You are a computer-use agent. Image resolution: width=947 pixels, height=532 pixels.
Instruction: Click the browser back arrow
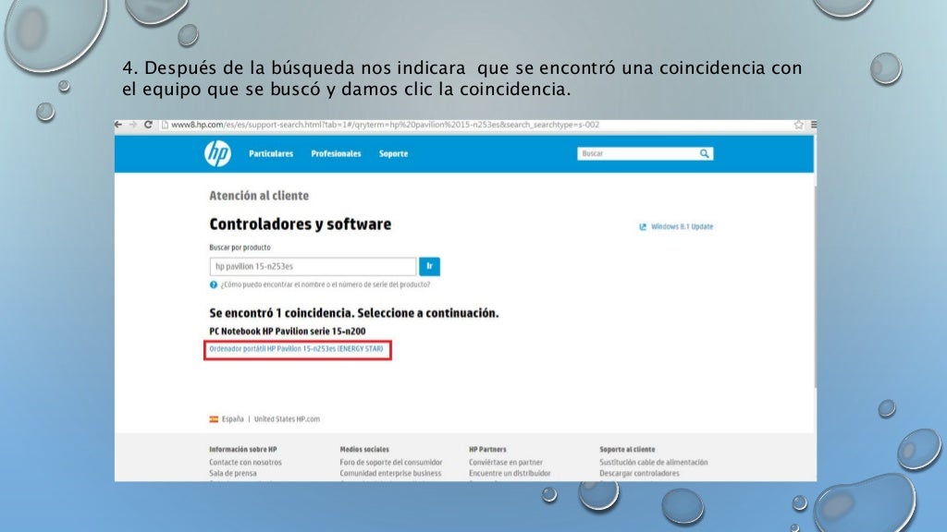click(x=118, y=125)
